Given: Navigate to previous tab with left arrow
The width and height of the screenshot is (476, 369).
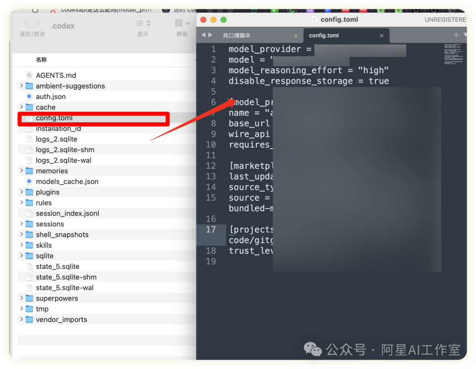Looking at the screenshot, I should pos(203,35).
